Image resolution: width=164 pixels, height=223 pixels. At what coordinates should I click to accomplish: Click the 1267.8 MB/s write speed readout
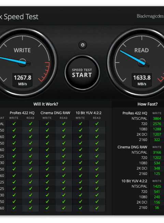click(x=23, y=80)
